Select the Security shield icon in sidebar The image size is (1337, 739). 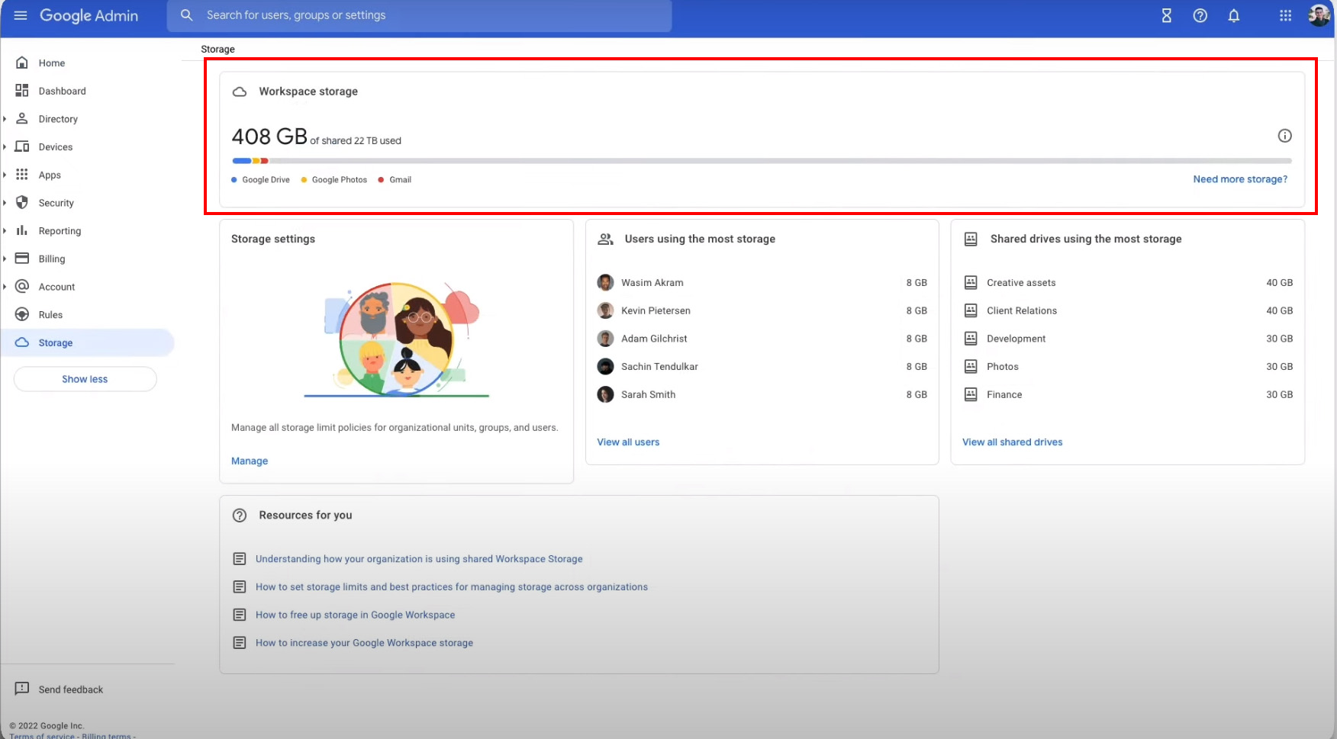click(23, 203)
